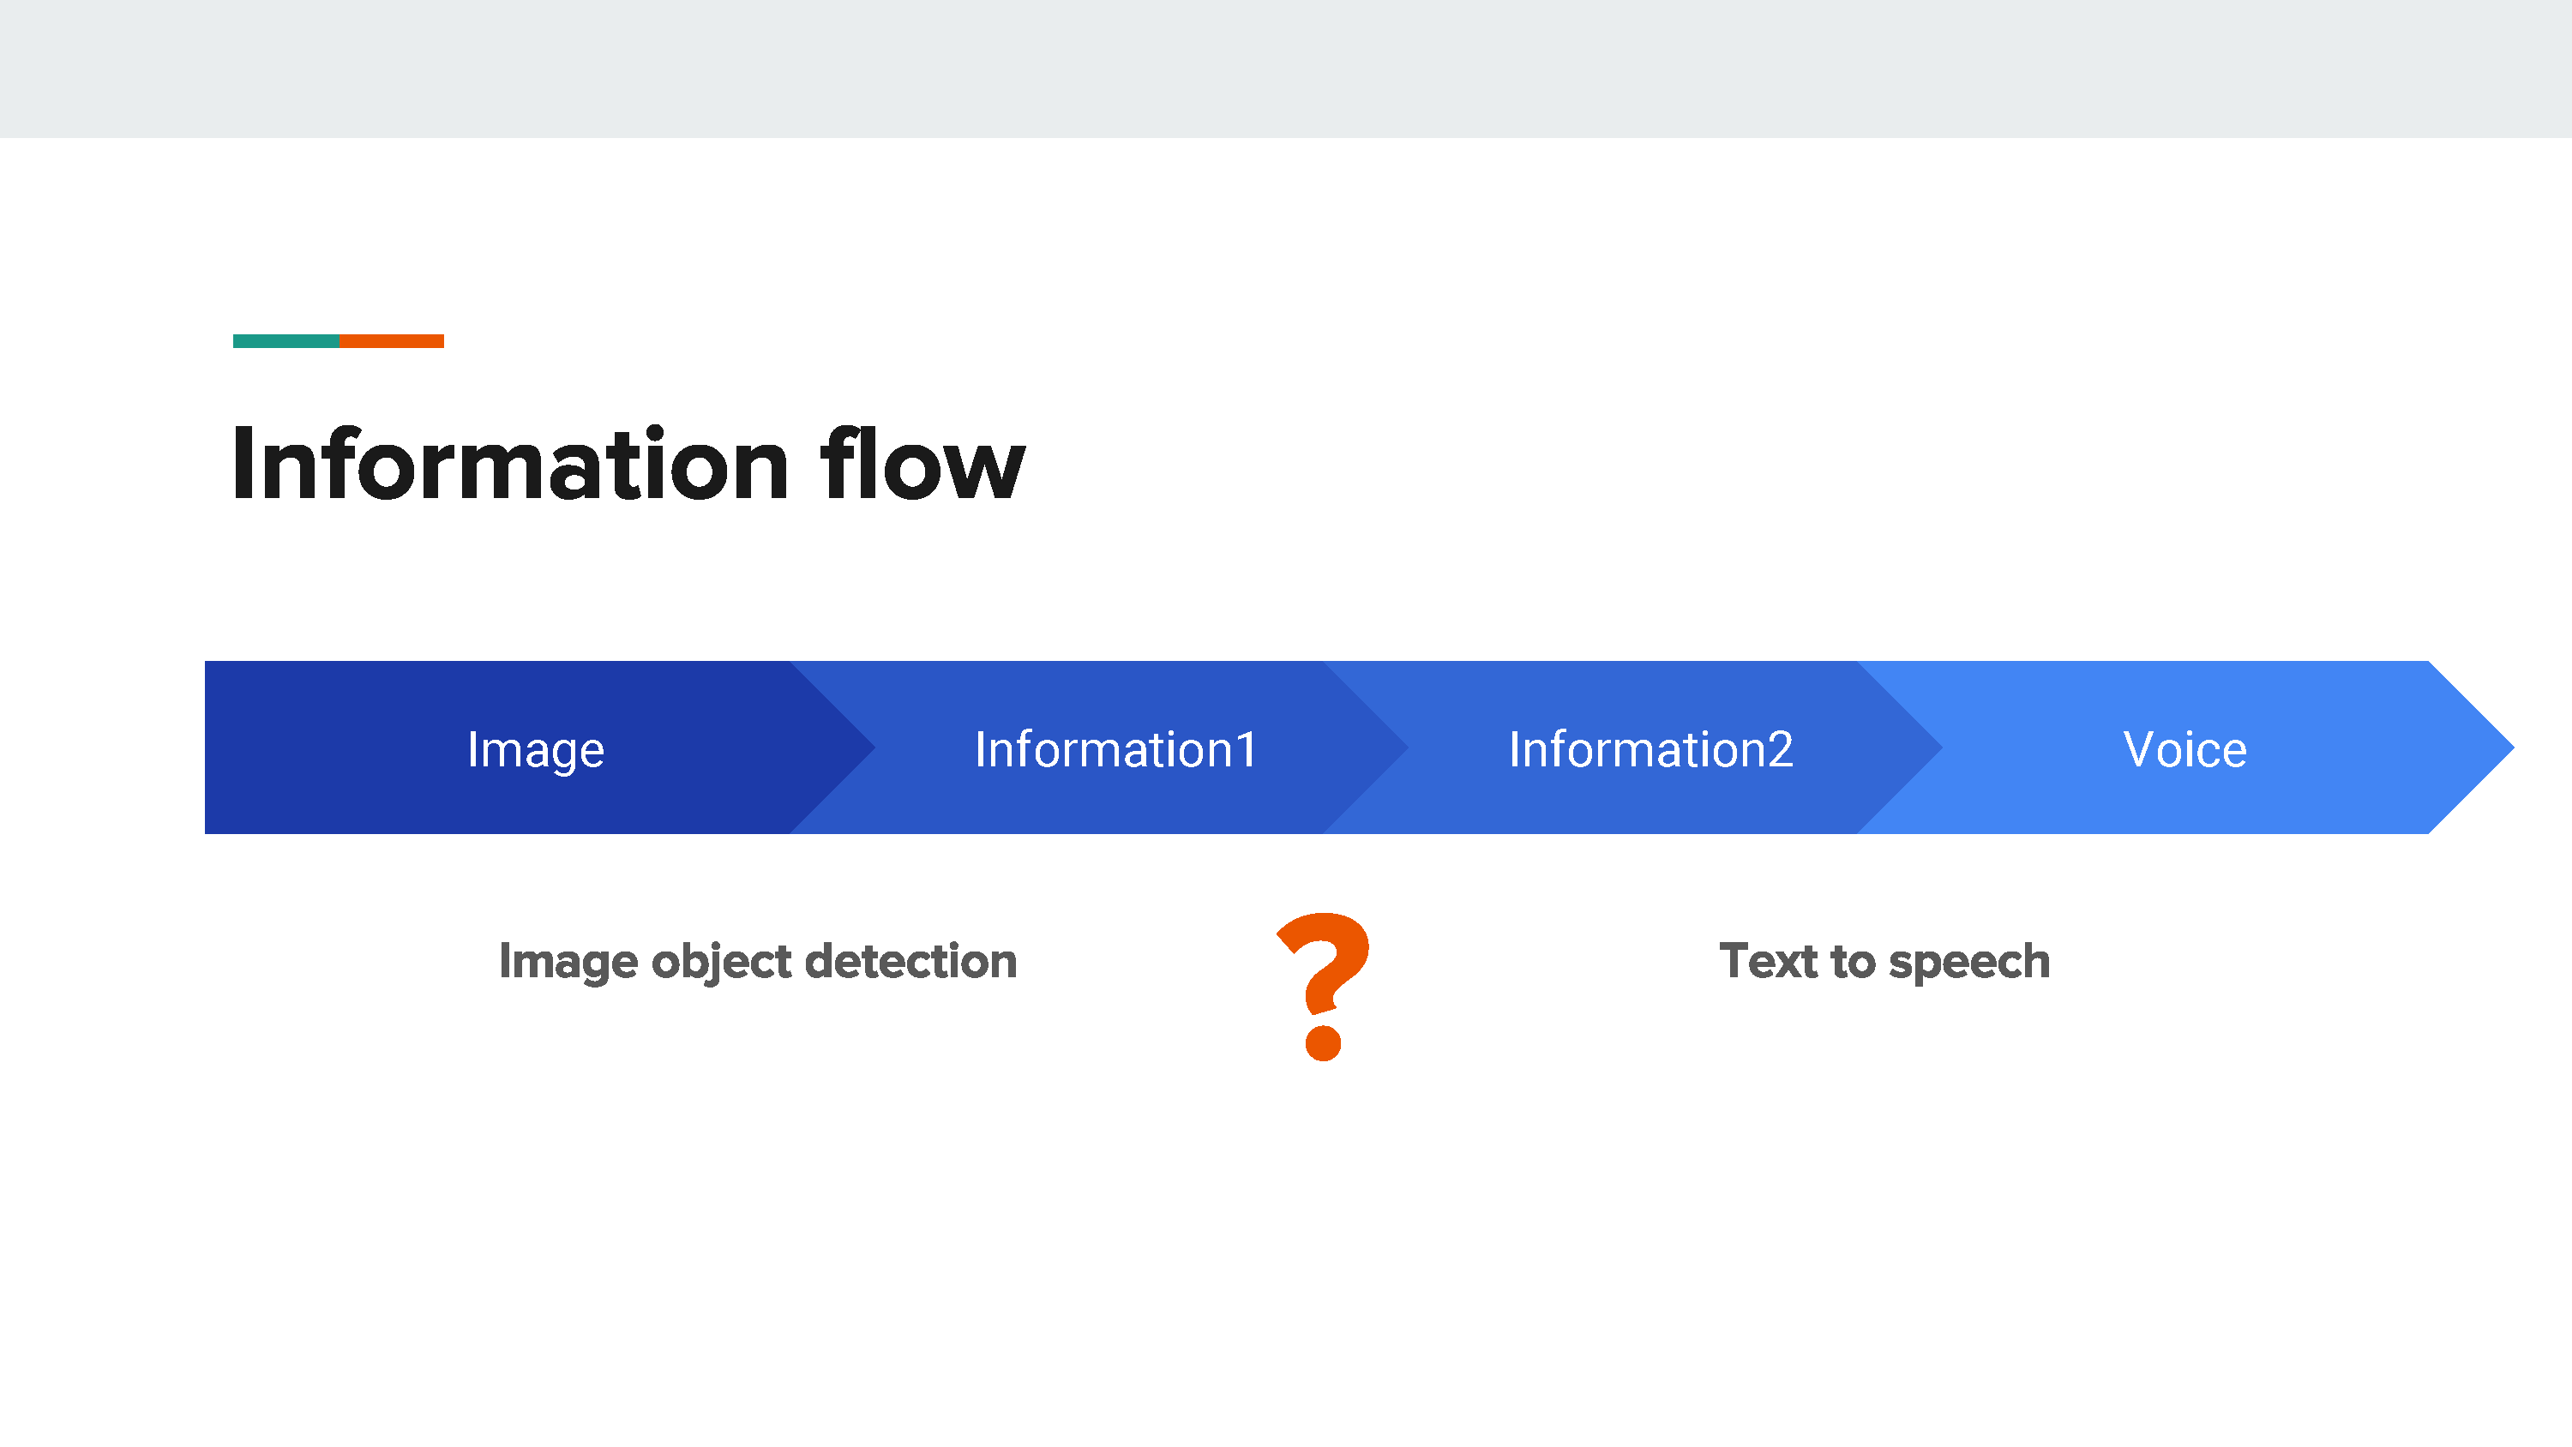The width and height of the screenshot is (2572, 1447).
Task: Click the orange question mark symbol
Action: (x=1324, y=987)
